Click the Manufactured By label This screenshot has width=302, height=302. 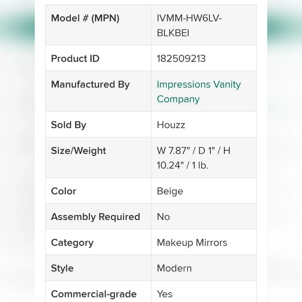(x=90, y=85)
